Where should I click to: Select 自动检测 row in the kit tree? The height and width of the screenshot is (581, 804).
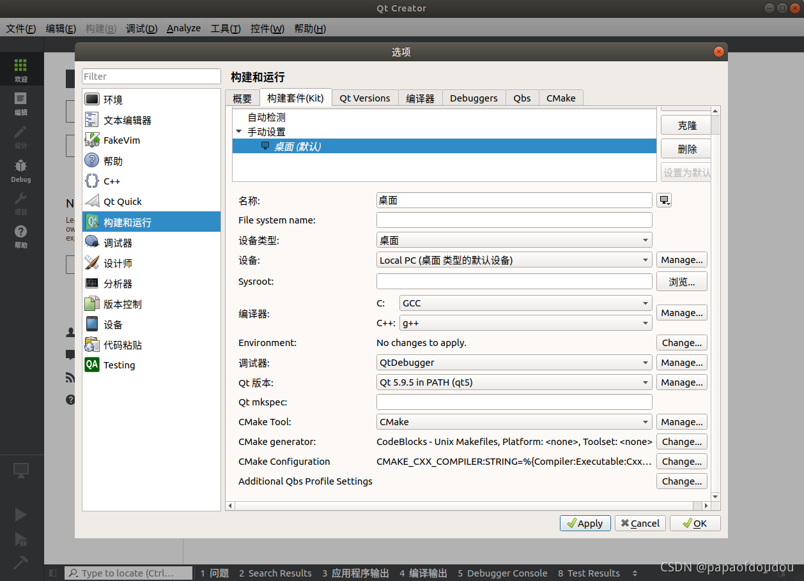[444, 117]
